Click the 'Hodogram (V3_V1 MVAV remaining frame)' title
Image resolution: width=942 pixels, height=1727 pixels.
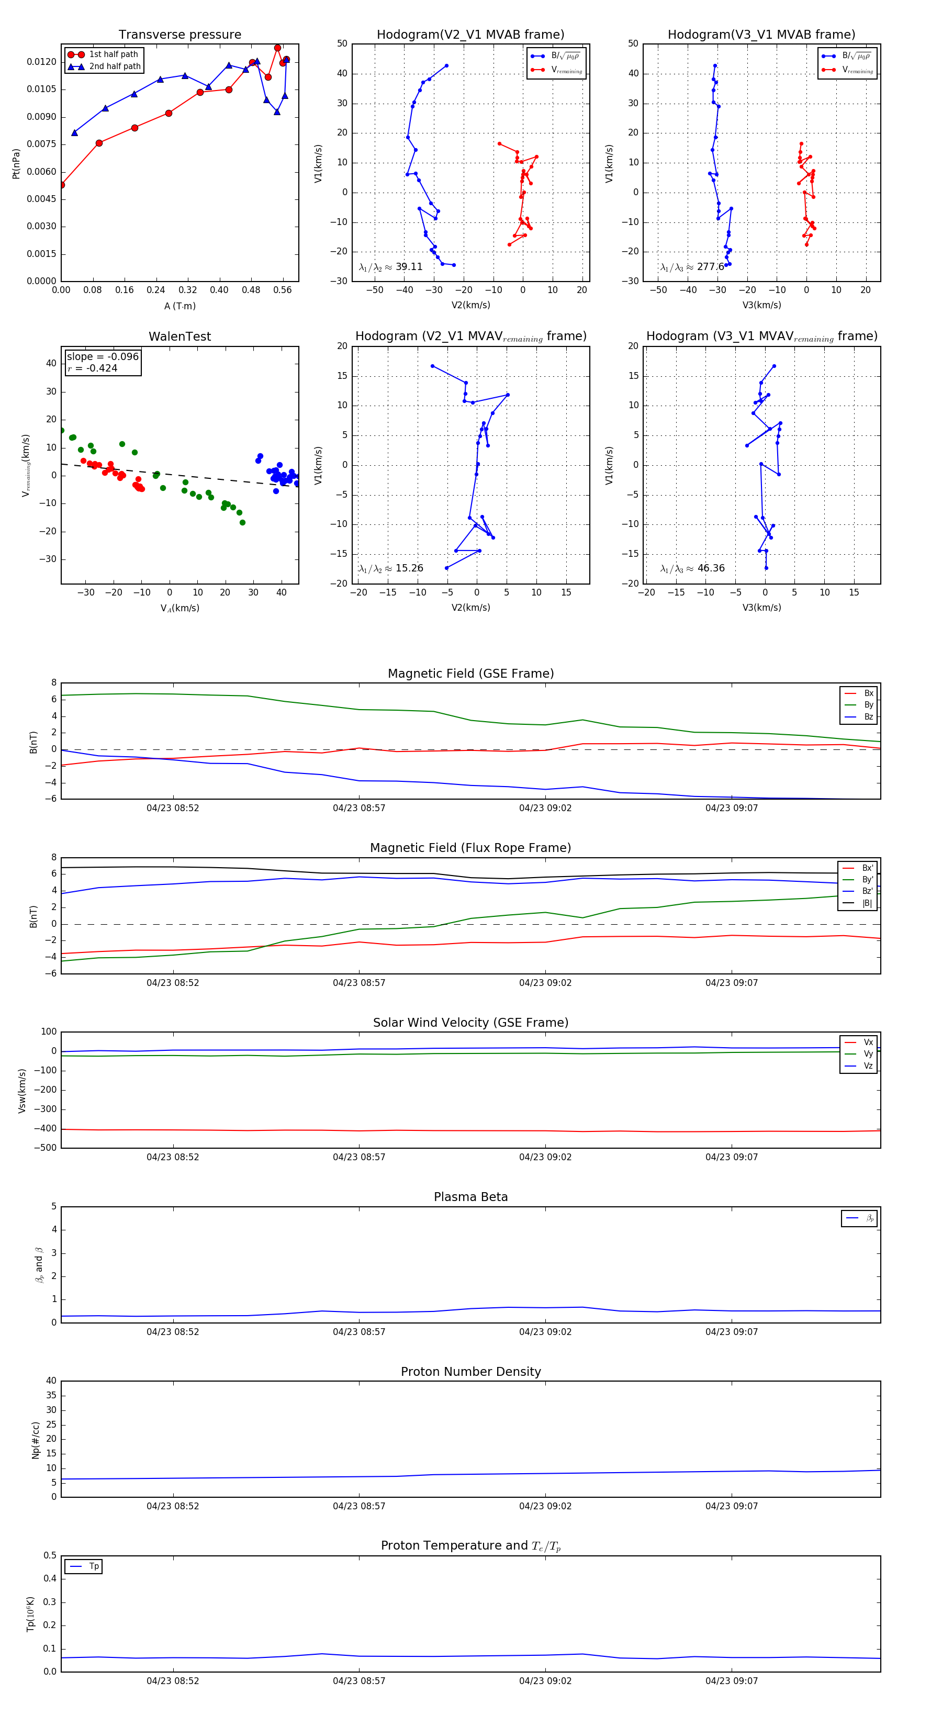click(761, 337)
